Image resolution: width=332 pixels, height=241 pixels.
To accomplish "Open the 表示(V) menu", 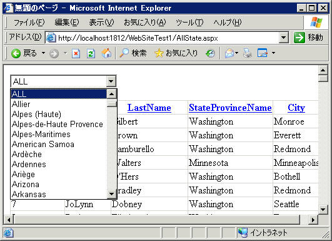I will pyautogui.click(x=101, y=23).
